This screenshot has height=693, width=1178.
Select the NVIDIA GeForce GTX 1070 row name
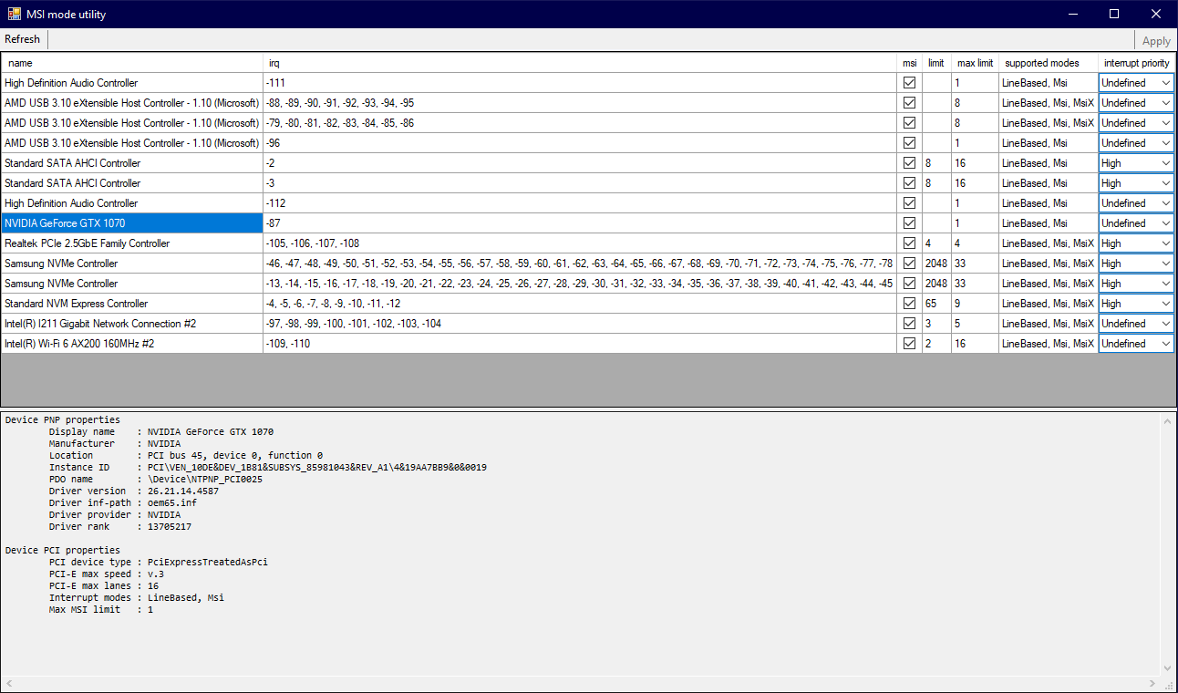[x=132, y=223]
